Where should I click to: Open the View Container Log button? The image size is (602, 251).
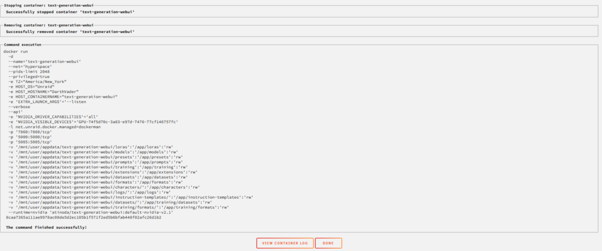285,243
